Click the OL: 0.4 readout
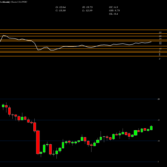The width and height of the screenshot is (167, 167). coord(113,14)
